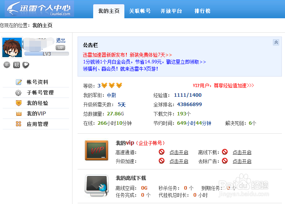Click 点击开启 for 去除广告

[x=242, y=161]
